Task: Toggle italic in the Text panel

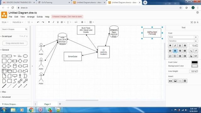Action: pos(175,46)
